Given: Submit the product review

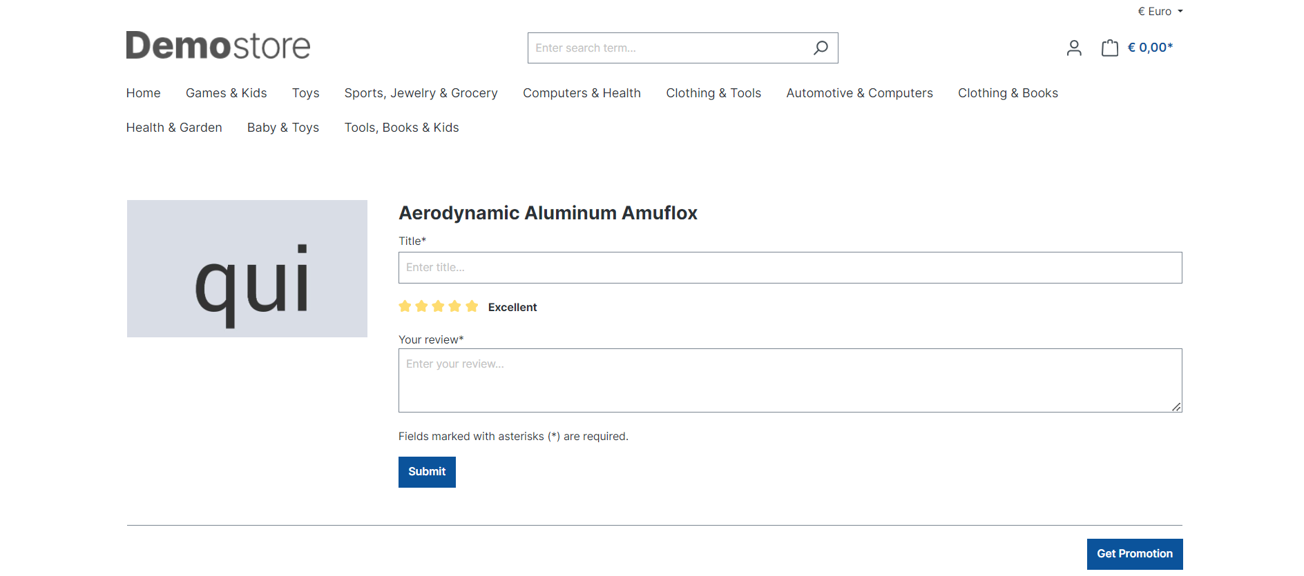Looking at the screenshot, I should 427,472.
